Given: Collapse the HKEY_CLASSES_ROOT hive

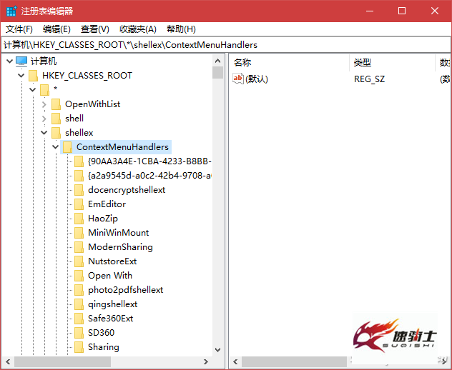Looking at the screenshot, I should 21,76.
